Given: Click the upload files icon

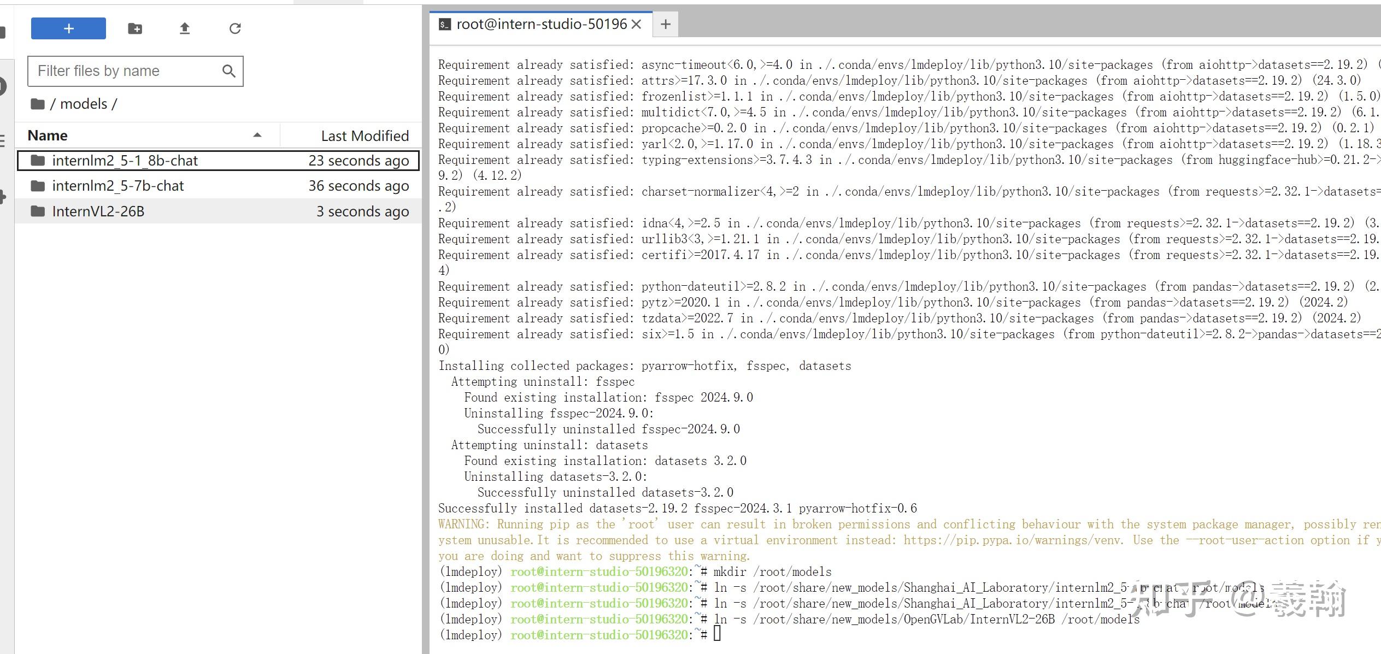Looking at the screenshot, I should (185, 28).
